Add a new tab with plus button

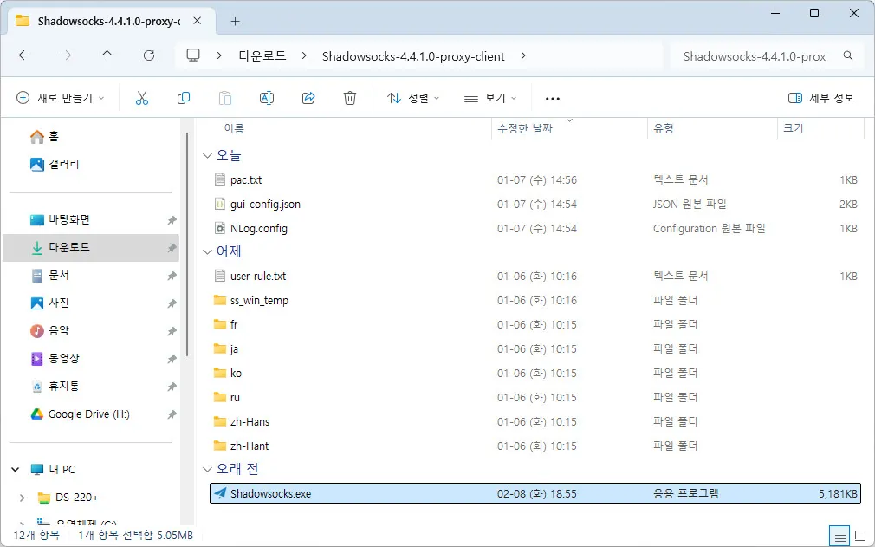[235, 21]
